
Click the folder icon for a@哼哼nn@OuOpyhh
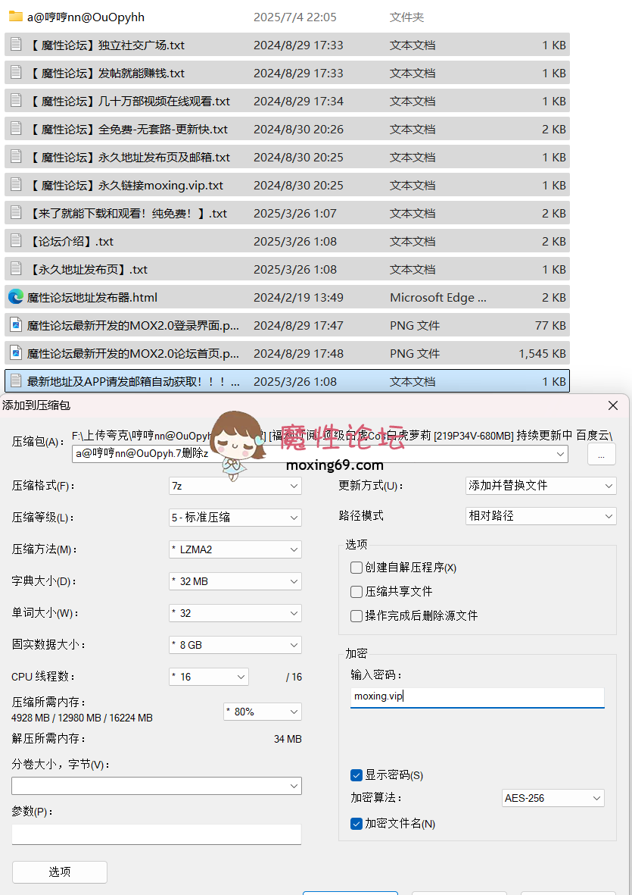tap(15, 17)
